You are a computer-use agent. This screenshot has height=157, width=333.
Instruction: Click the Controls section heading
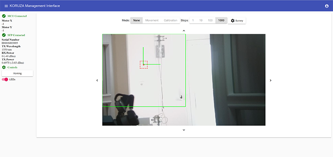12,67
